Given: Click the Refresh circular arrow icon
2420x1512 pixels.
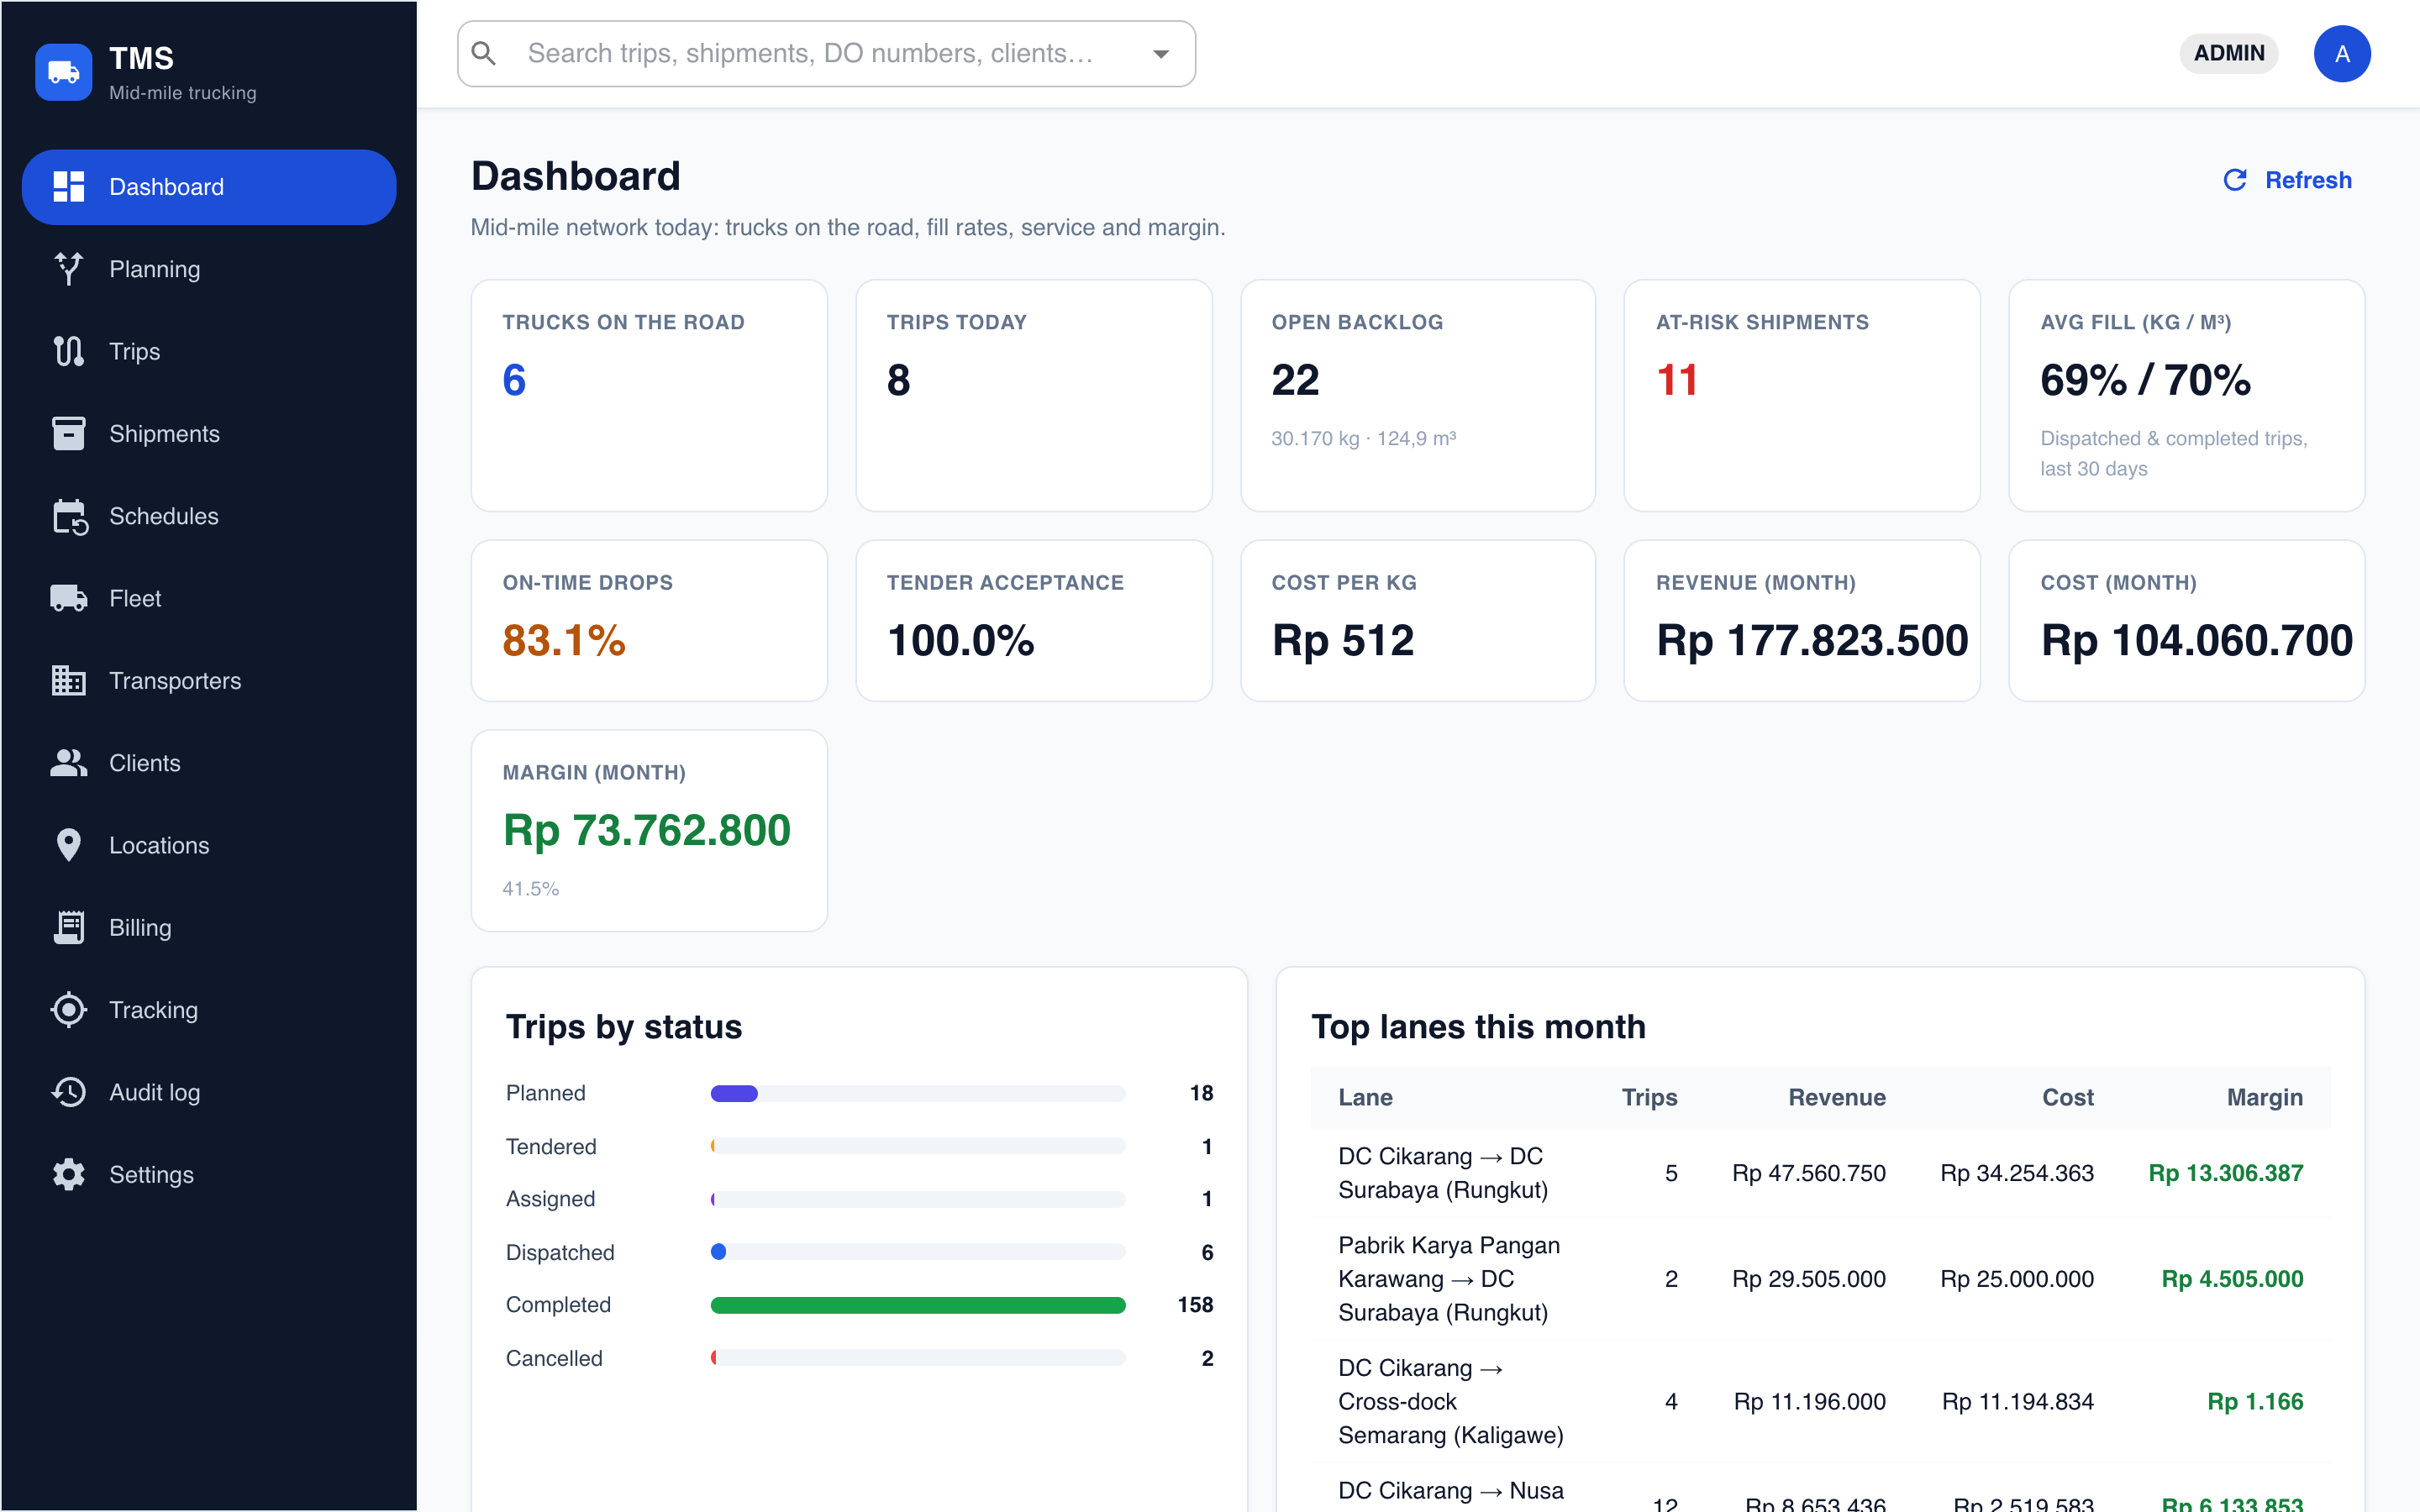Looking at the screenshot, I should pos(2235,180).
